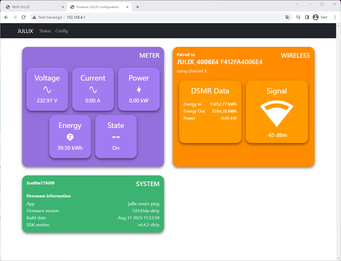Click the MAC address F412FA4006E4
Image resolution: width=341 pixels, height=261 pixels.
[x=241, y=62]
